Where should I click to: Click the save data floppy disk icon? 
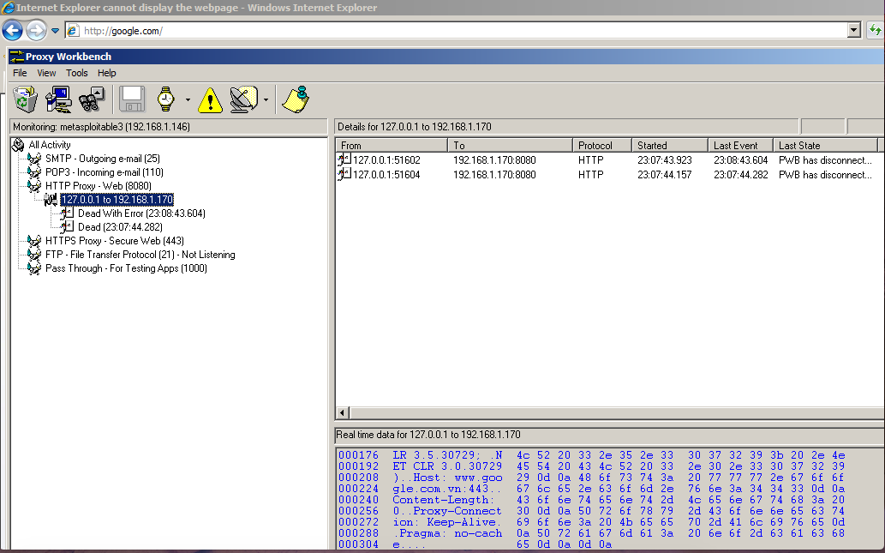click(131, 99)
